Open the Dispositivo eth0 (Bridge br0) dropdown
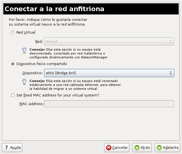 (109, 73)
